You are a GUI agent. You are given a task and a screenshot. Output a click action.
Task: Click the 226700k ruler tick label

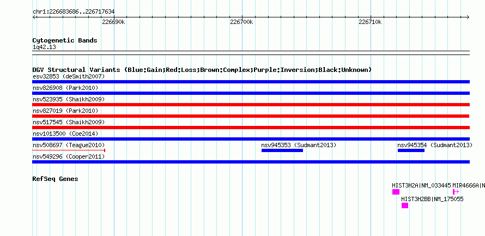click(241, 22)
